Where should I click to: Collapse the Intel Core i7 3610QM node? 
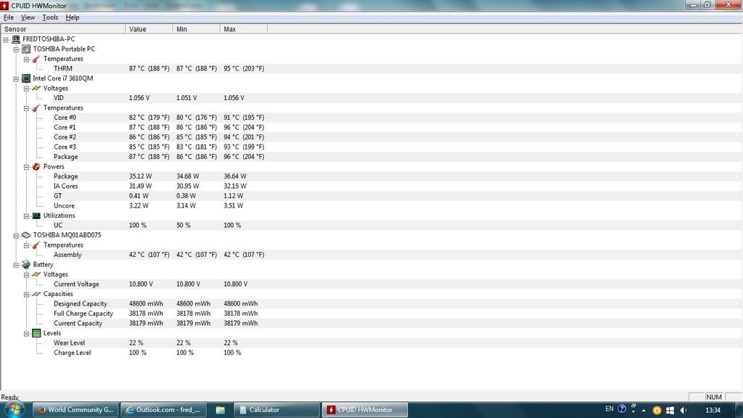pos(16,78)
